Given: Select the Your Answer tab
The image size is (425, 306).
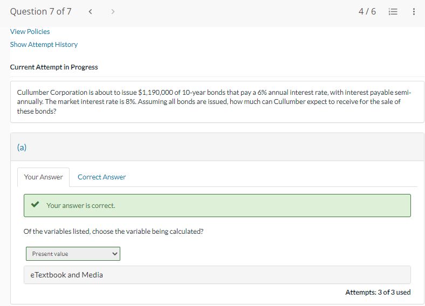Looking at the screenshot, I should pyautogui.click(x=43, y=177).
